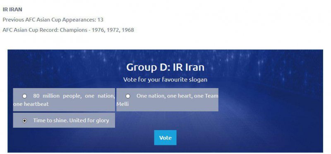331x154 pixels.
Task: Click the 'Group D: IR Iran' heading
Action: click(x=165, y=67)
